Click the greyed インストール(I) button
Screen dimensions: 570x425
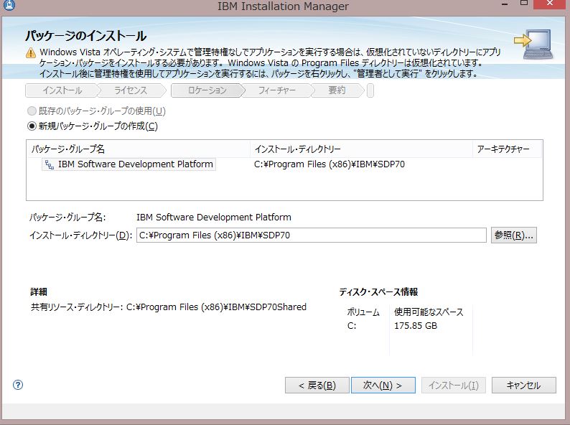tap(453, 386)
